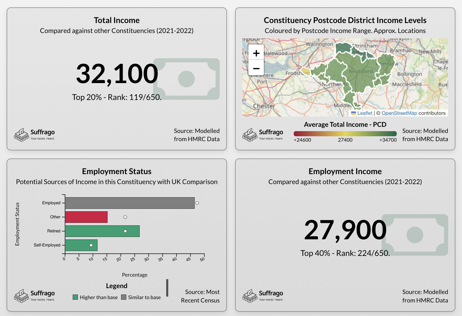
Task: Click the 'Employment Status' vertical axis title
Action: pyautogui.click(x=17, y=224)
